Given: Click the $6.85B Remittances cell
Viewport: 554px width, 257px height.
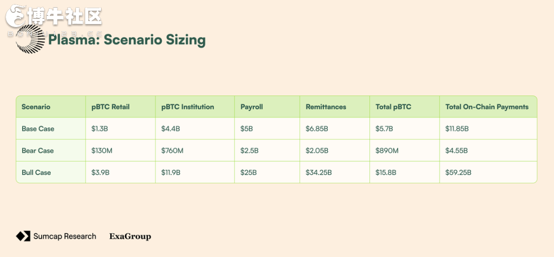Looking at the screenshot, I should [317, 128].
